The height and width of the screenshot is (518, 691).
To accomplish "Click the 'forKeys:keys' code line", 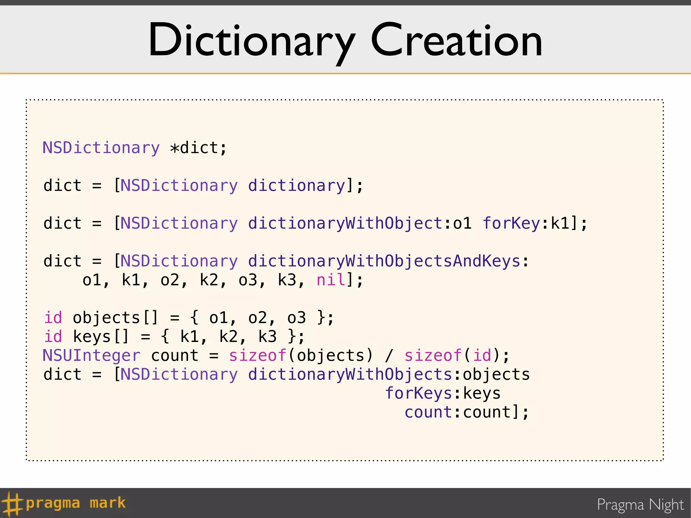I will (x=443, y=393).
